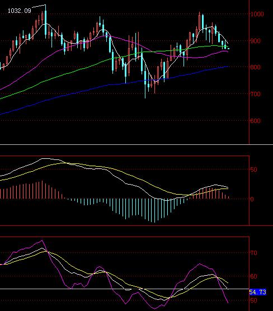Click the right end of the green moving average
Image resolution: width=273 pixels, height=311 pixels.
(227, 47)
